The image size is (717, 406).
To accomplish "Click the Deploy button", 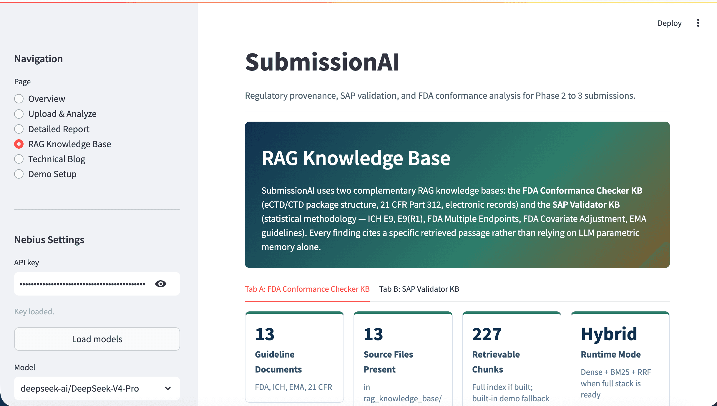I will [669, 23].
